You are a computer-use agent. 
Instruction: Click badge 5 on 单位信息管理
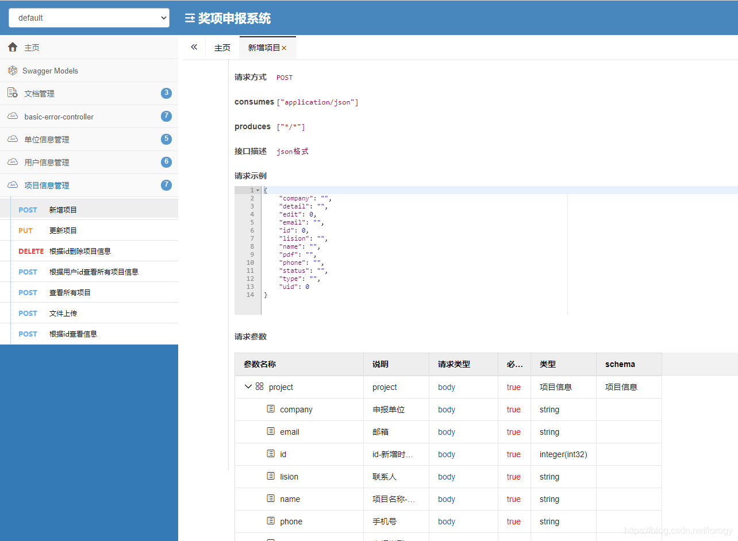(x=167, y=139)
